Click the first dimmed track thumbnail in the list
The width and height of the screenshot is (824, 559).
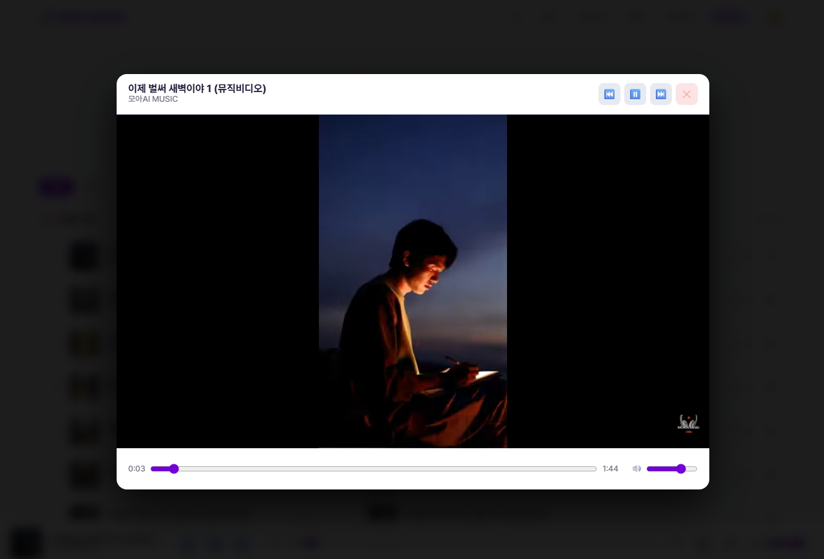point(84,256)
